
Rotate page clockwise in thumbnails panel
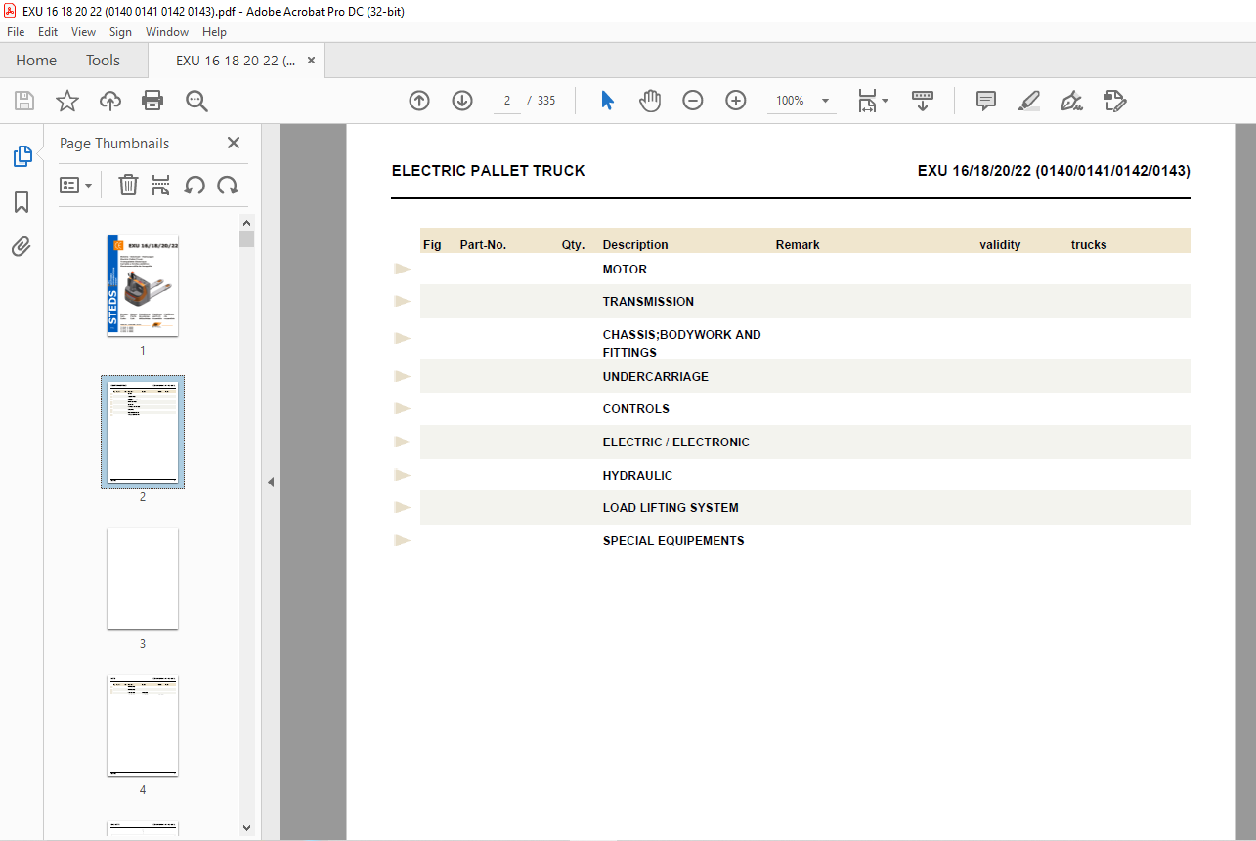(228, 185)
